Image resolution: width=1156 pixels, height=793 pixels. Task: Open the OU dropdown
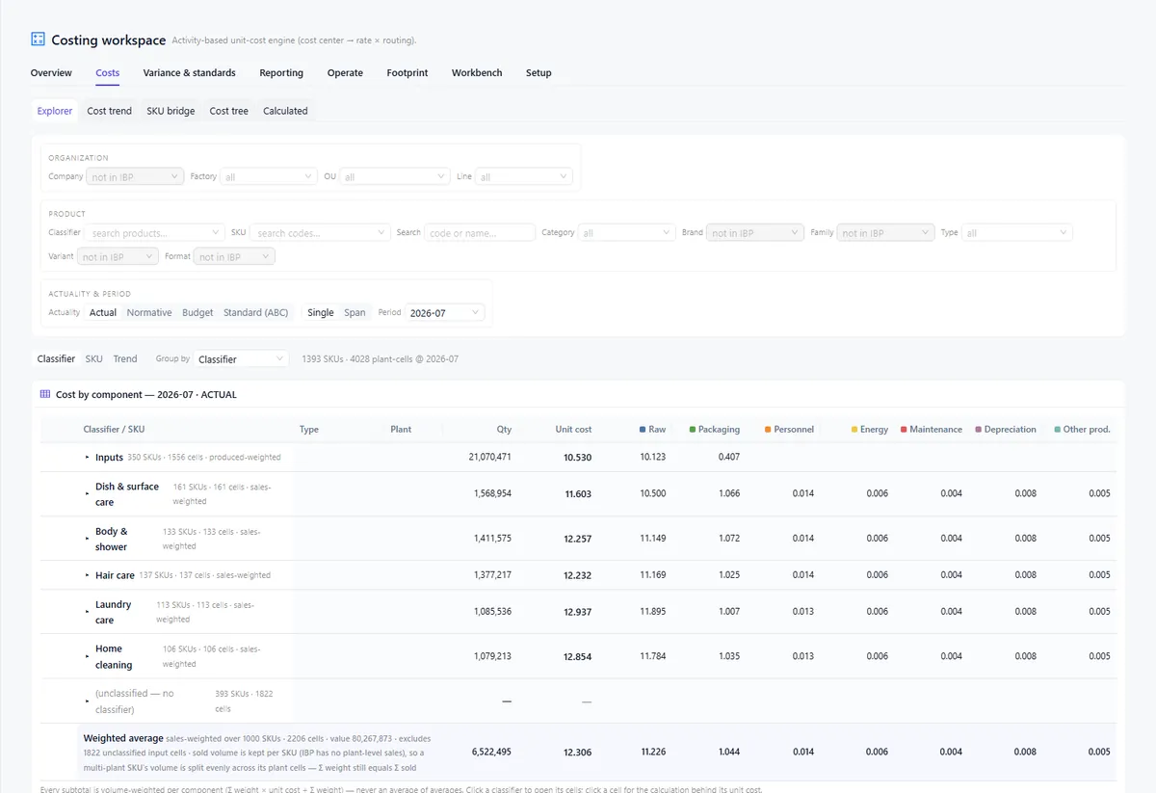coord(395,177)
